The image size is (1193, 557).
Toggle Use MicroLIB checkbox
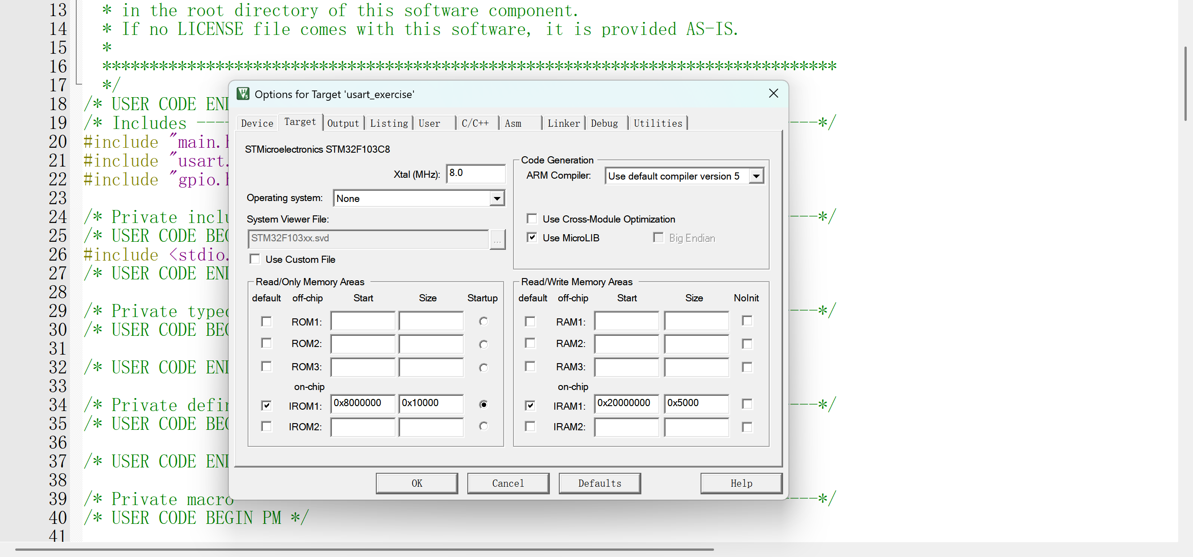pyautogui.click(x=531, y=238)
